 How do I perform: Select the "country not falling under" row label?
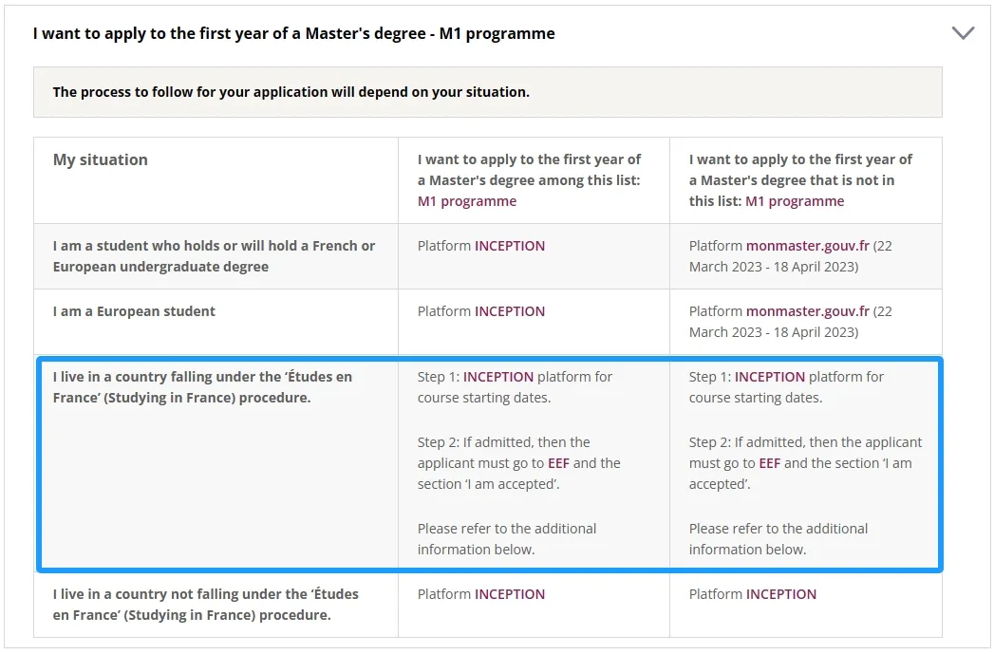tap(205, 605)
